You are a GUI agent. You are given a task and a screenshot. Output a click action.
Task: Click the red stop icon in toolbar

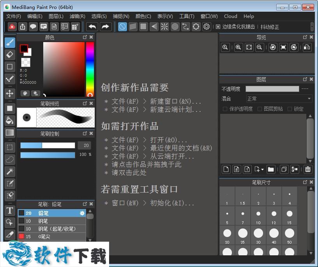click(12, 27)
